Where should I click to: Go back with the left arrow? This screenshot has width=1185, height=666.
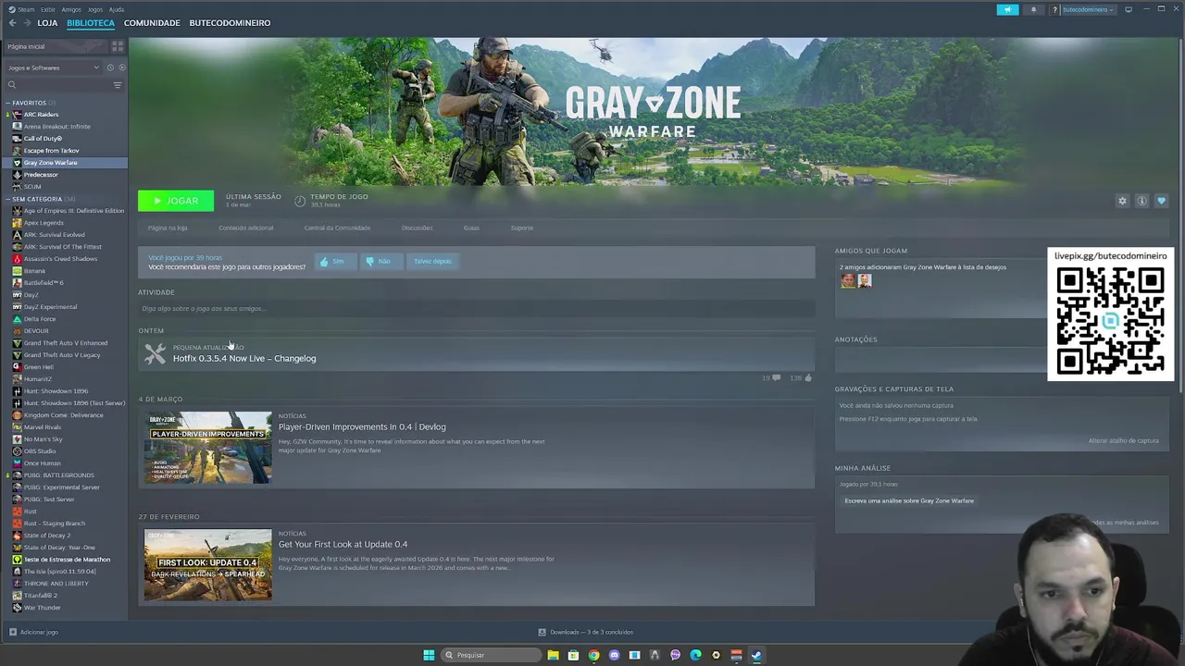[x=13, y=23]
